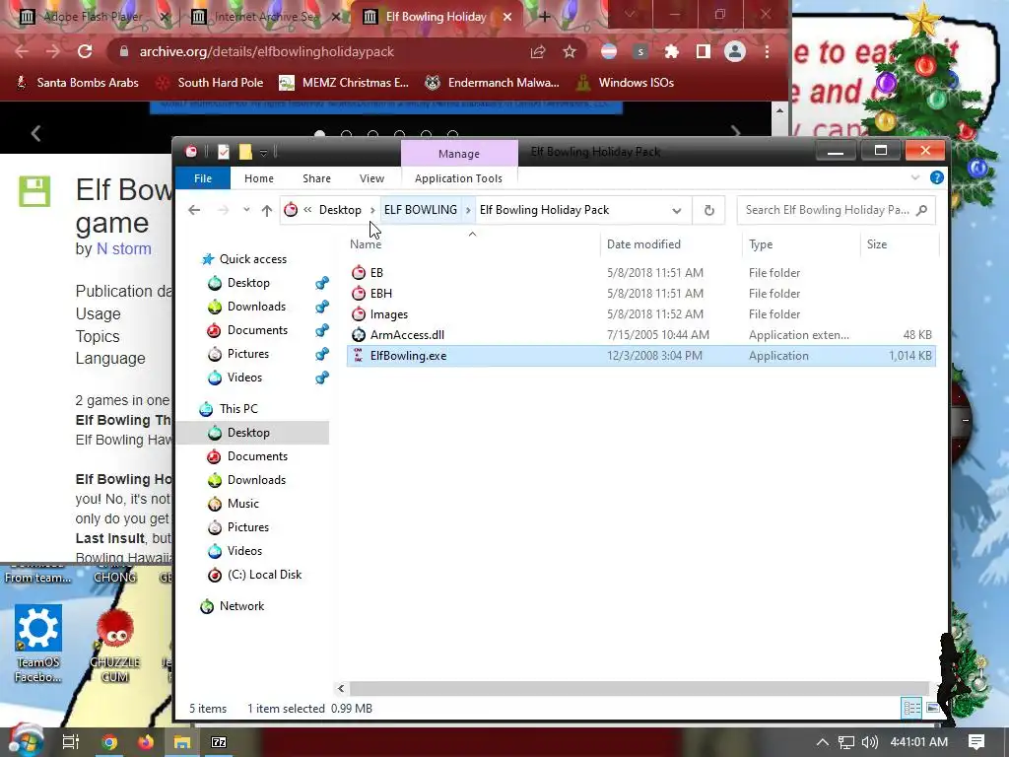
Task: Open Explorer help question mark icon
Action: tap(937, 177)
